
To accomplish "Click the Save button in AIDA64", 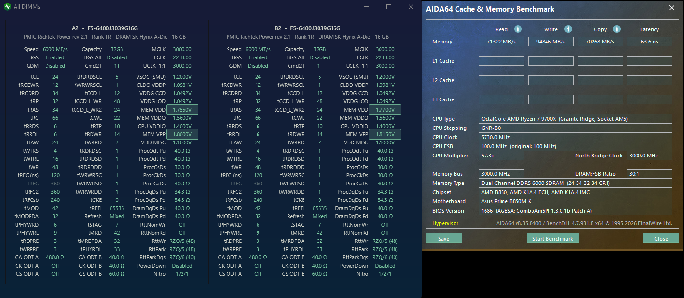I will [444, 239].
